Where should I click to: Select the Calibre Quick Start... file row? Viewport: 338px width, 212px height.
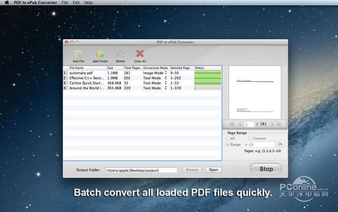(x=142, y=83)
